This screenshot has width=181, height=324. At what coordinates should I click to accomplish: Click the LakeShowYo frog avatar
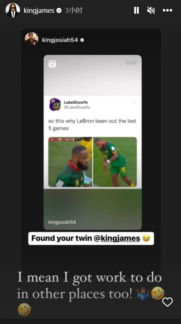pos(55,105)
